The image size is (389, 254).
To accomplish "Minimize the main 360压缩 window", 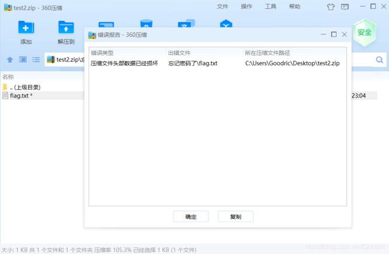I will pyautogui.click(x=363, y=7).
